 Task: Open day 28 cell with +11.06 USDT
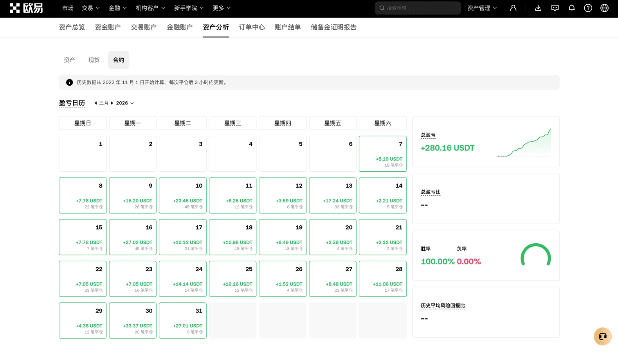pos(382,279)
